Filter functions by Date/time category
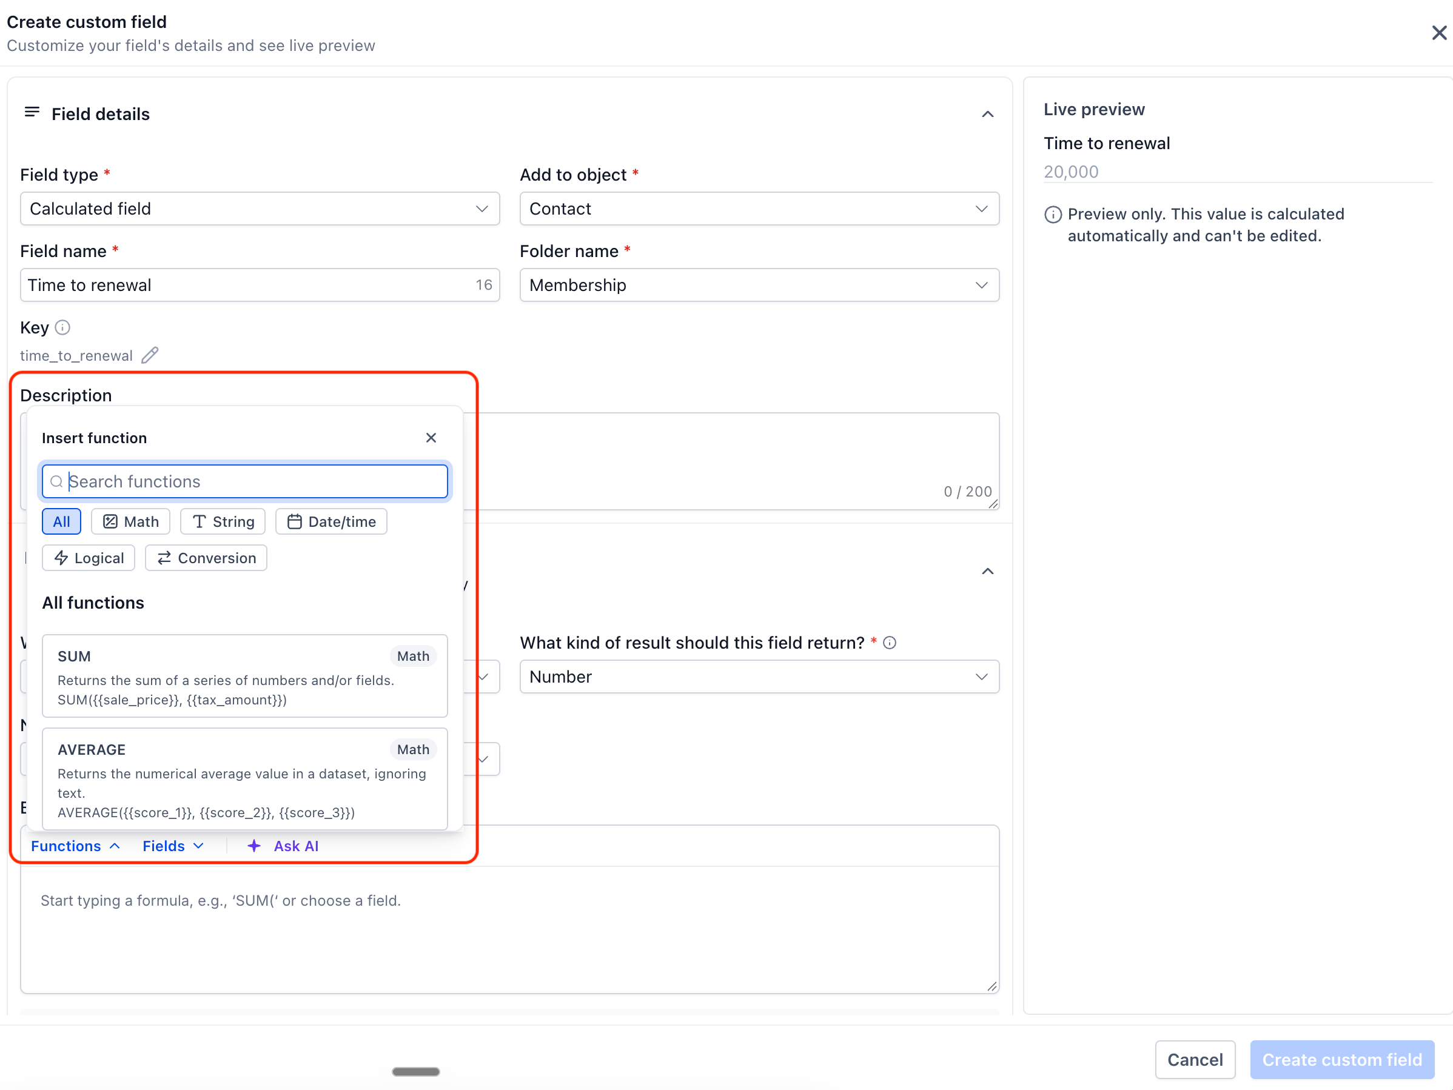Viewport: 1453px width, 1090px height. click(331, 521)
